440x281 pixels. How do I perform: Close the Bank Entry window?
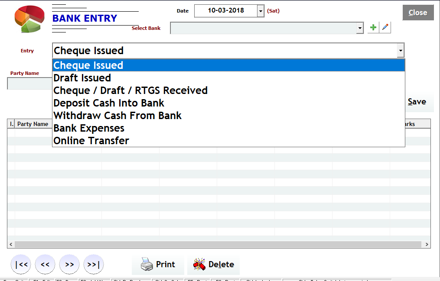pyautogui.click(x=418, y=13)
